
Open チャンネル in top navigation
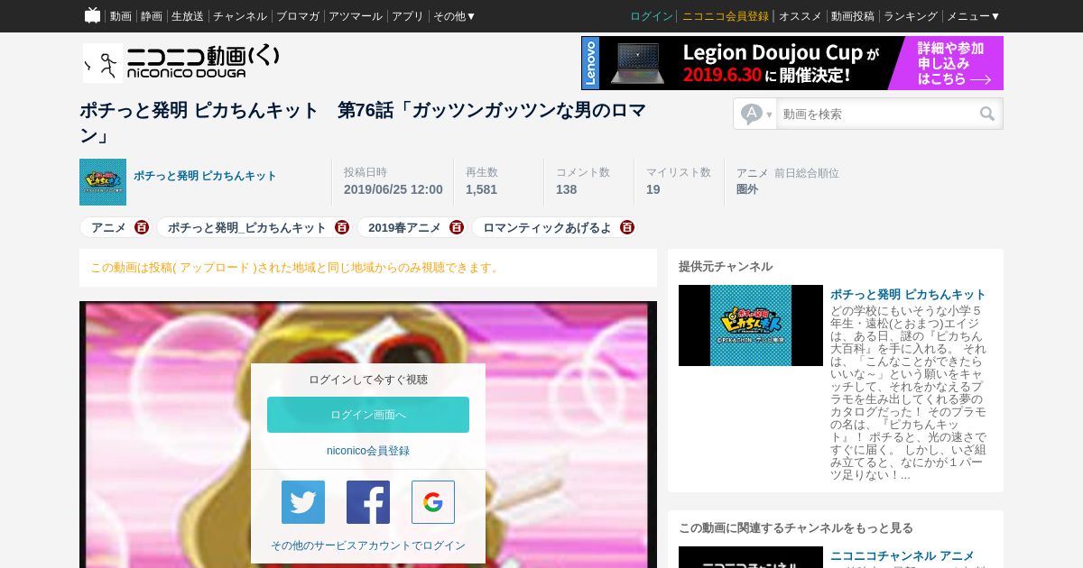tap(240, 16)
